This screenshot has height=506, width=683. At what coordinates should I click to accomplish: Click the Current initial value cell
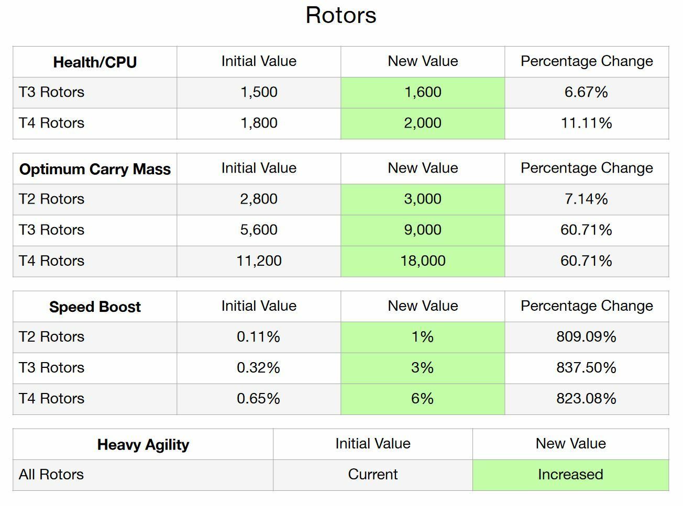(372, 475)
